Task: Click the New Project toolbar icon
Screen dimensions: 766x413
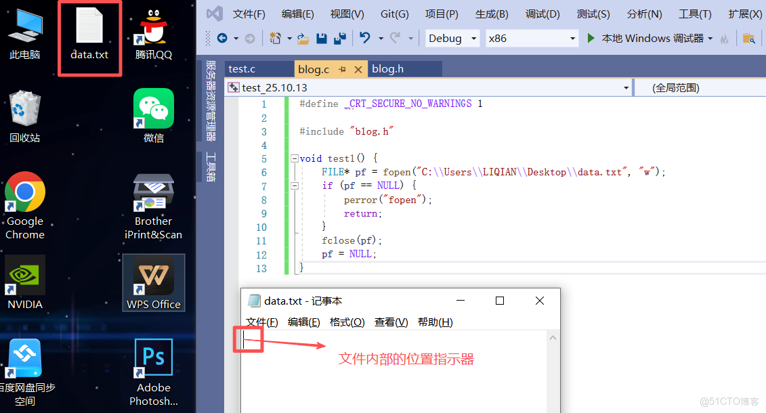Action: pos(274,39)
